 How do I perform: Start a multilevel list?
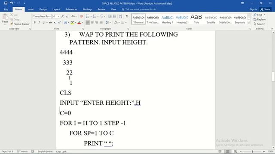101,16
